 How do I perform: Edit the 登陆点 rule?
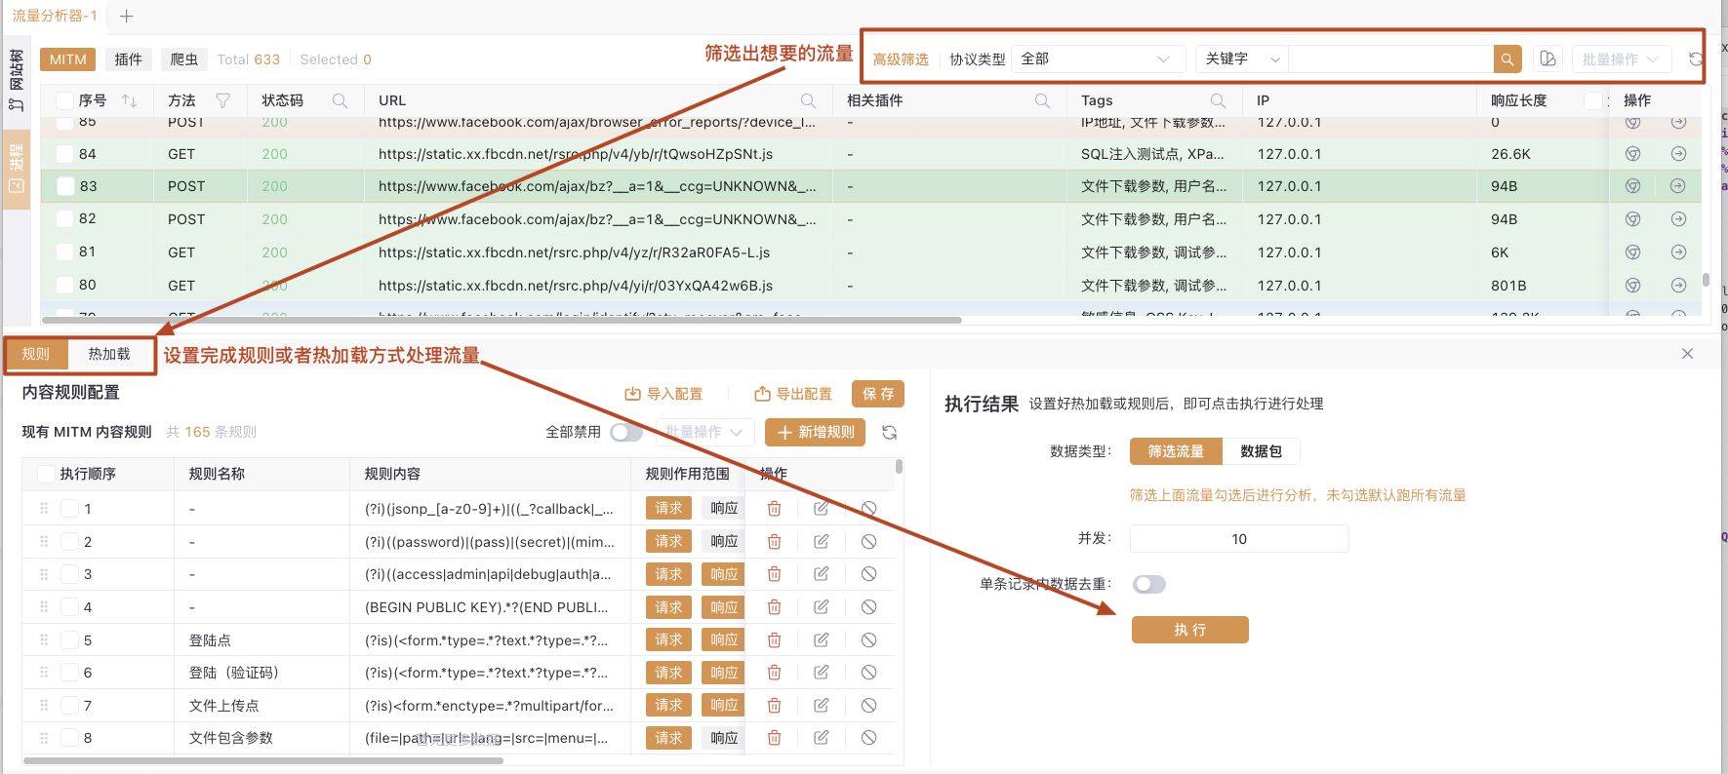click(822, 640)
